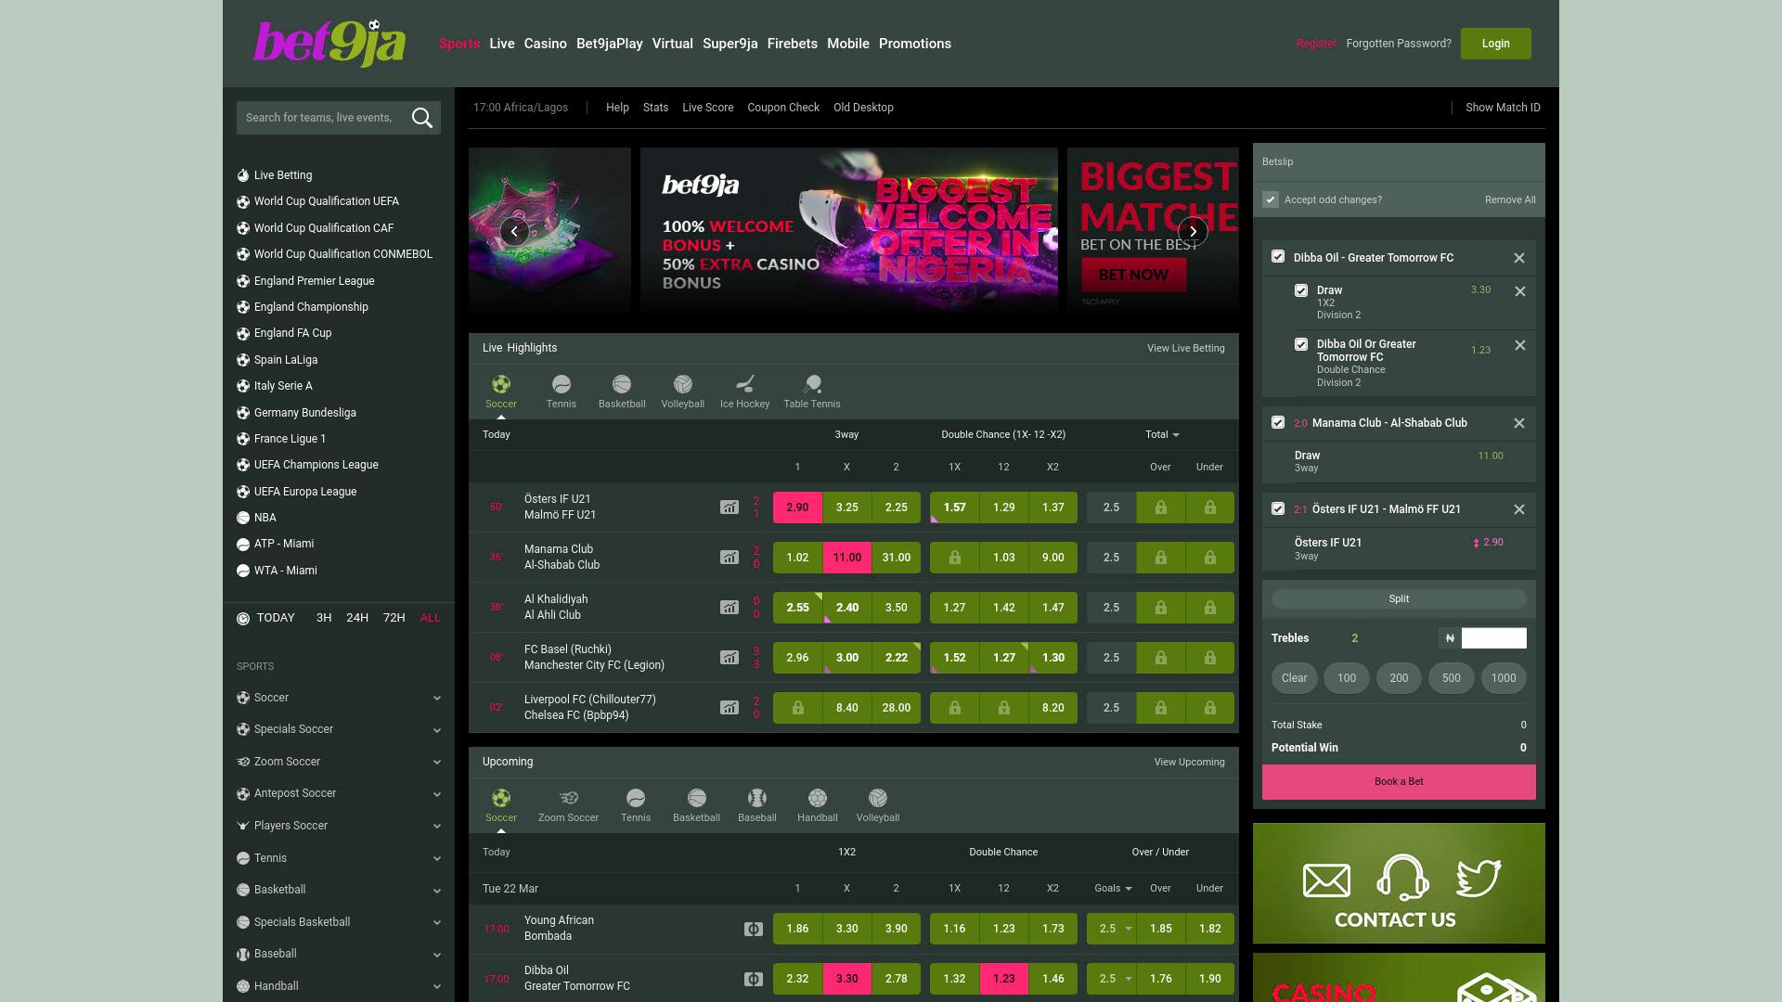
Task: Select the 3H time filter
Action: point(324,618)
